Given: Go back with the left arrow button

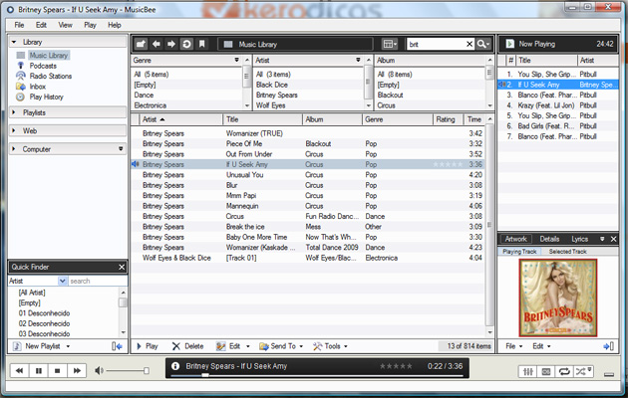Looking at the screenshot, I should pos(157,44).
